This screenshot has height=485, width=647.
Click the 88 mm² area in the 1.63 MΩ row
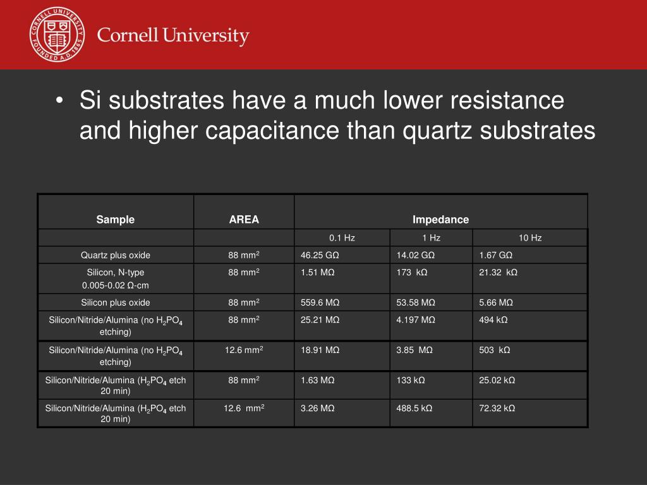[x=244, y=380]
